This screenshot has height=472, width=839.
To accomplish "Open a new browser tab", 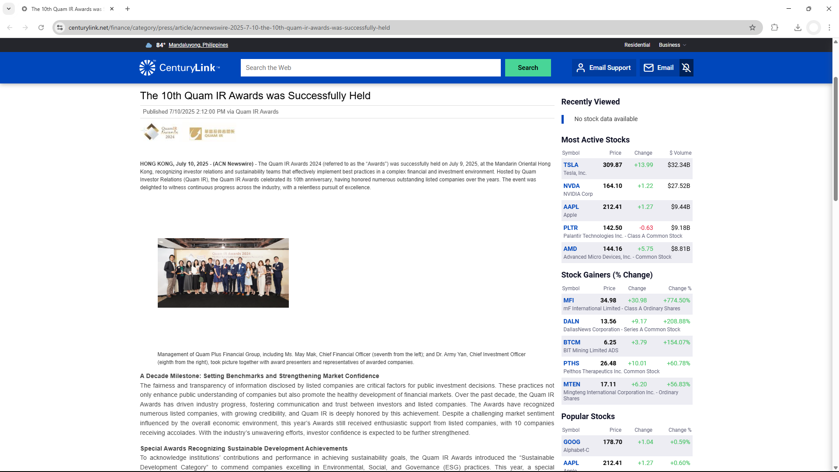I will pyautogui.click(x=128, y=9).
